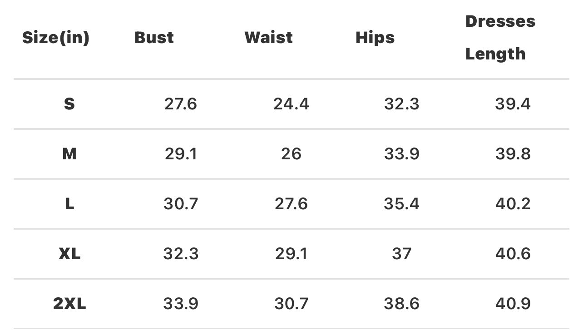The height and width of the screenshot is (330, 583).
Task: Click dress length value 39.4
Action: click(513, 104)
